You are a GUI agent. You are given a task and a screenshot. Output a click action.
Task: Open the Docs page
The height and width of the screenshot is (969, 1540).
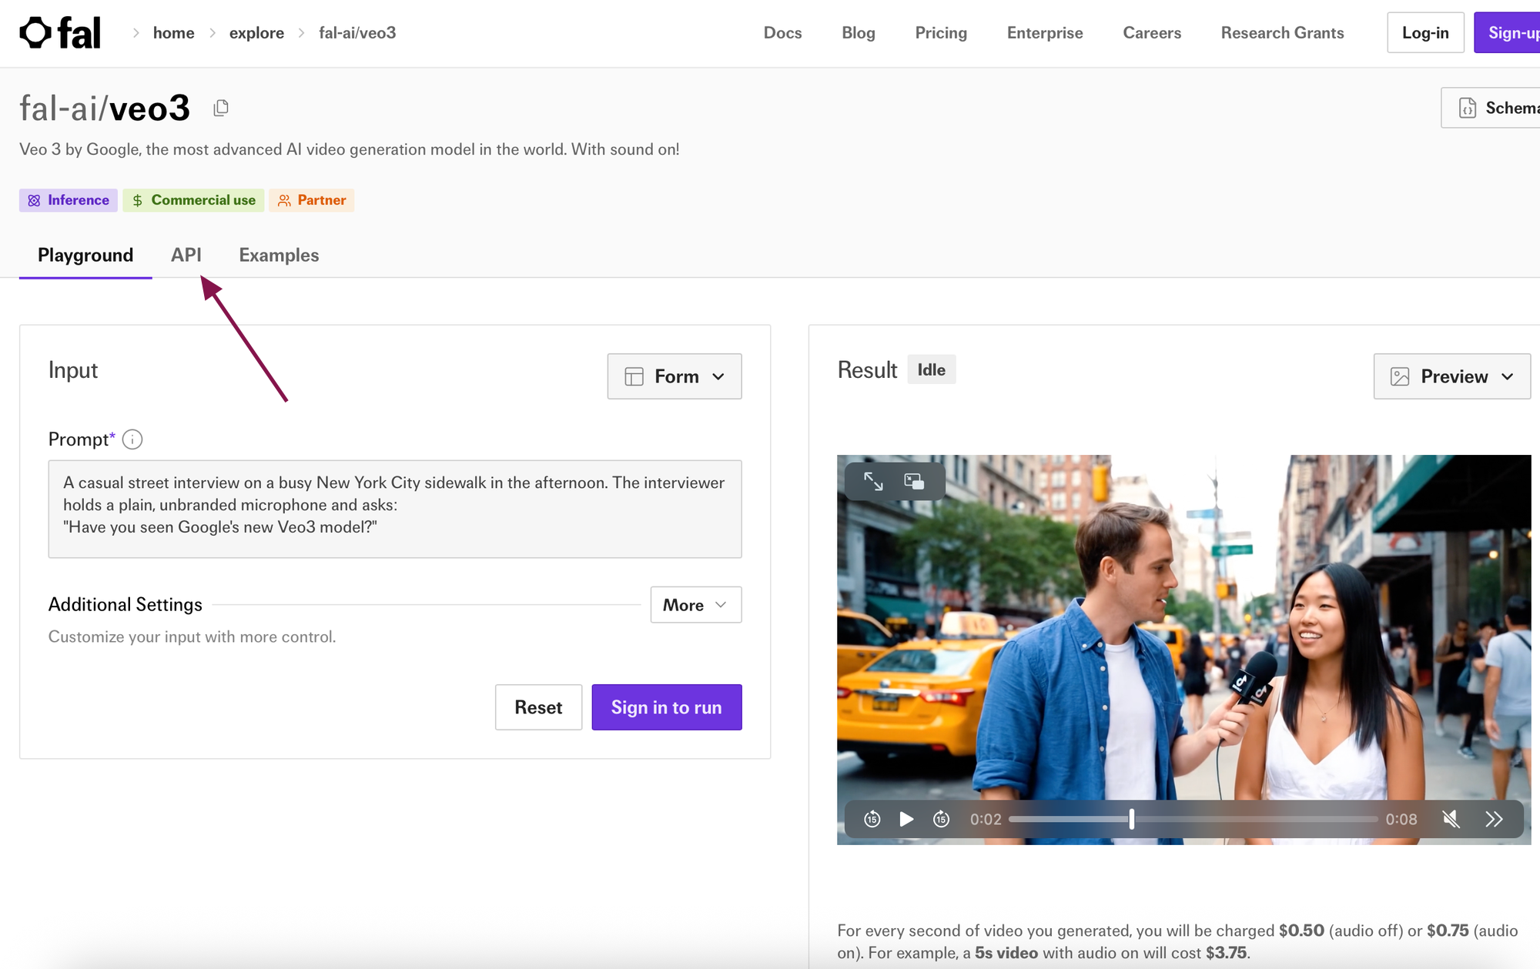[x=782, y=33]
